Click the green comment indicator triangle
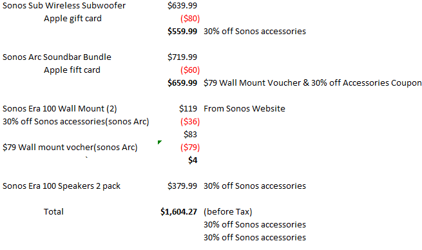Screen dimensions: 422x250 [x=160, y=142]
